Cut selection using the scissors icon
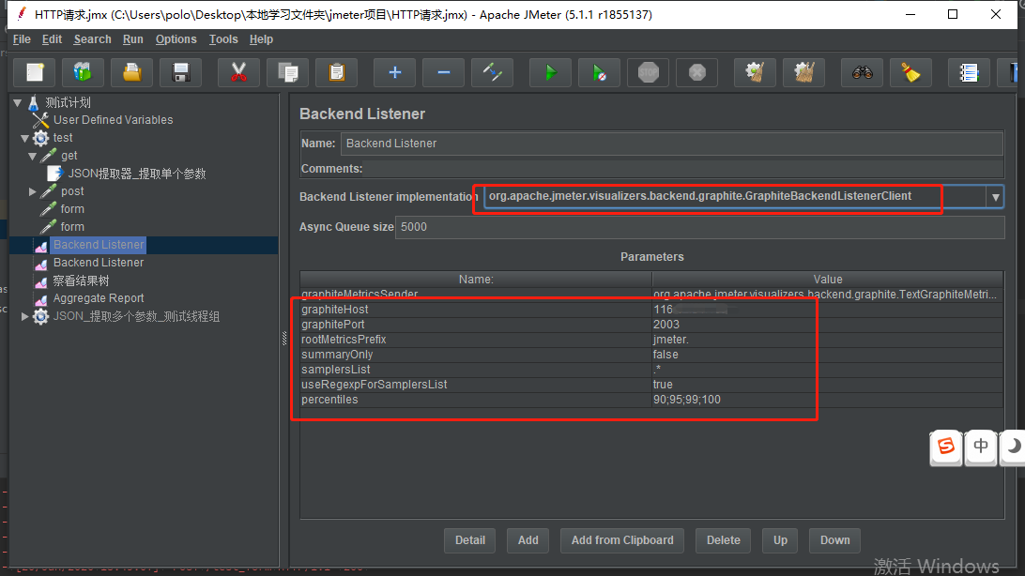The image size is (1025, 576). tap(238, 72)
